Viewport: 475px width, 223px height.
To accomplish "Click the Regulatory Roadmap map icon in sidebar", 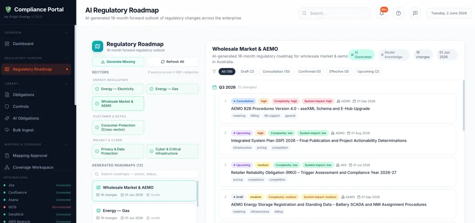I will (x=7, y=69).
